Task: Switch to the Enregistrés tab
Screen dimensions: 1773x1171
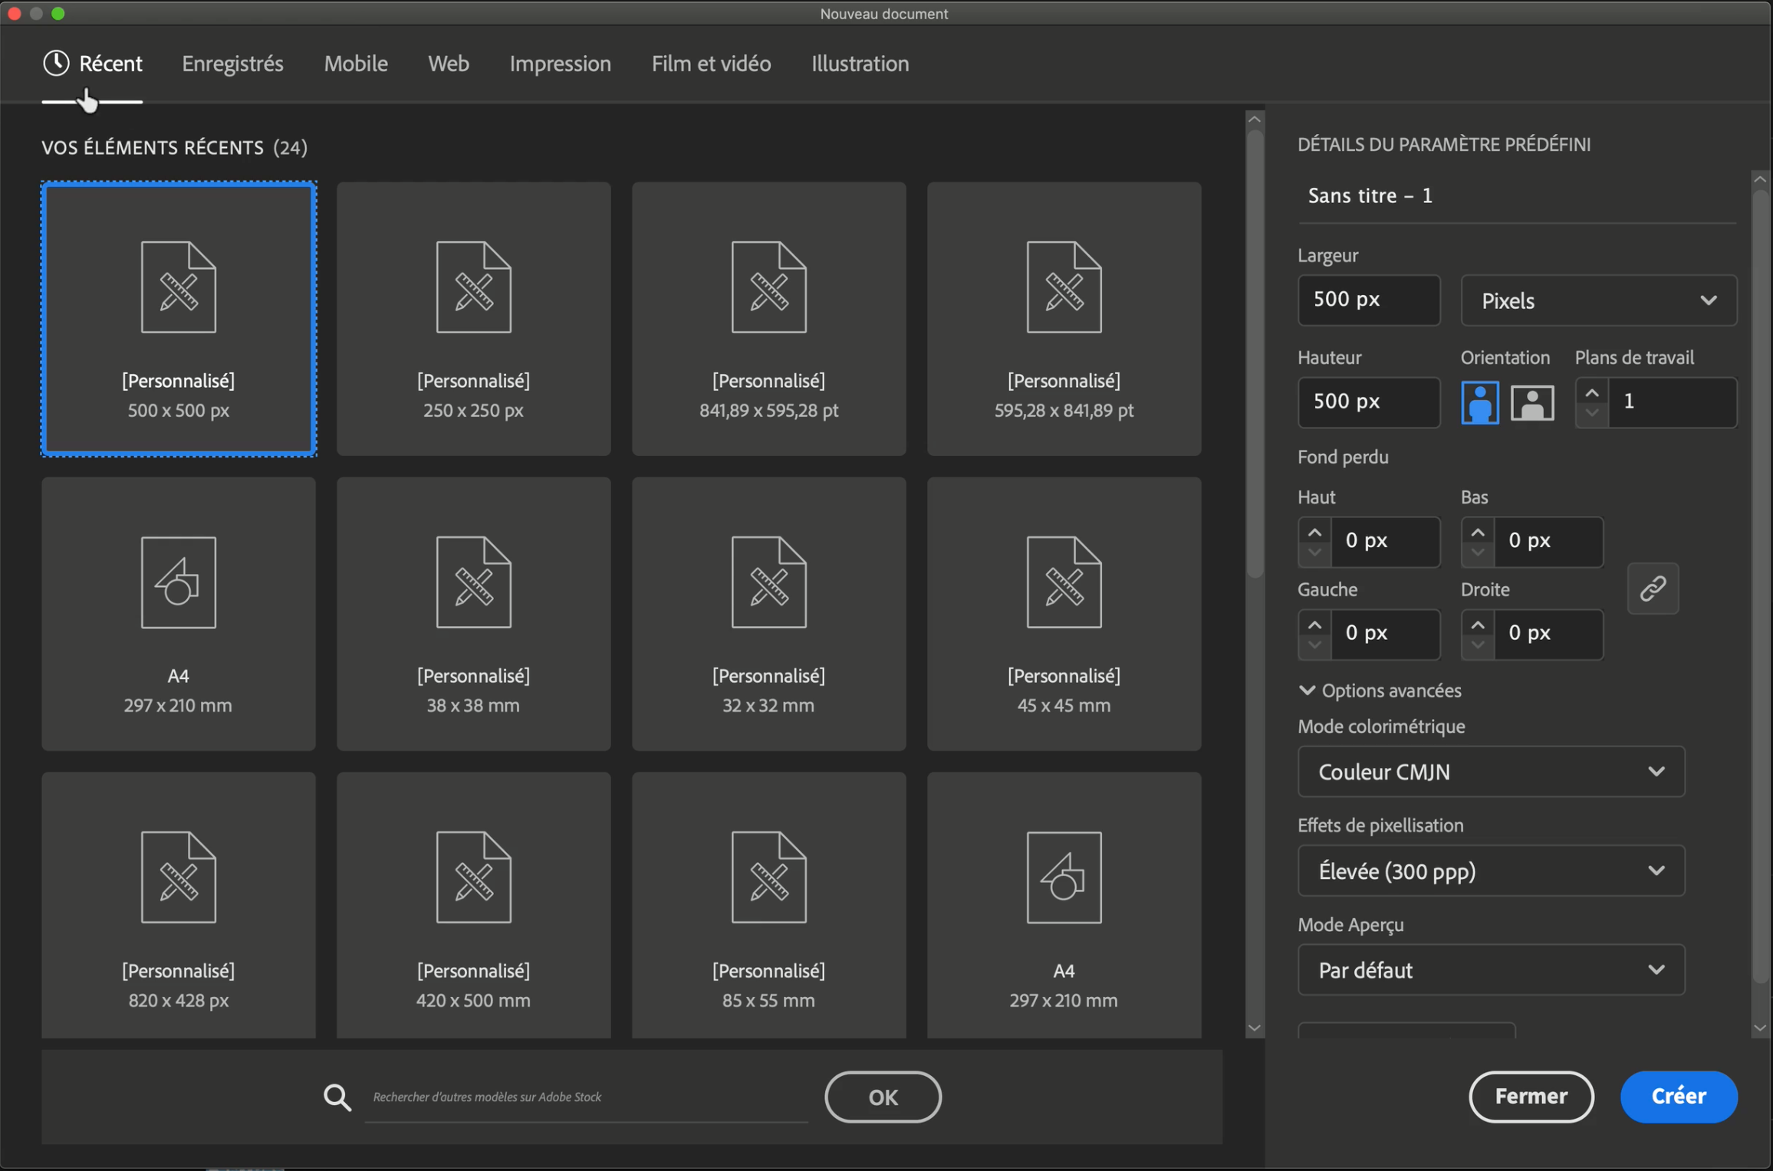Action: [232, 64]
